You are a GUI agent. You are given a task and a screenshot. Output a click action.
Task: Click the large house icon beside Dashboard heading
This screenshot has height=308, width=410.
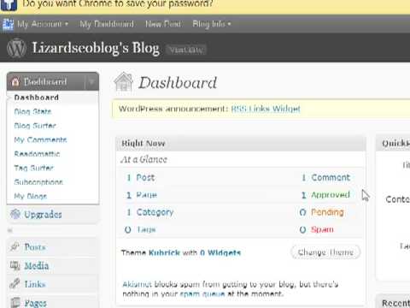tap(123, 82)
